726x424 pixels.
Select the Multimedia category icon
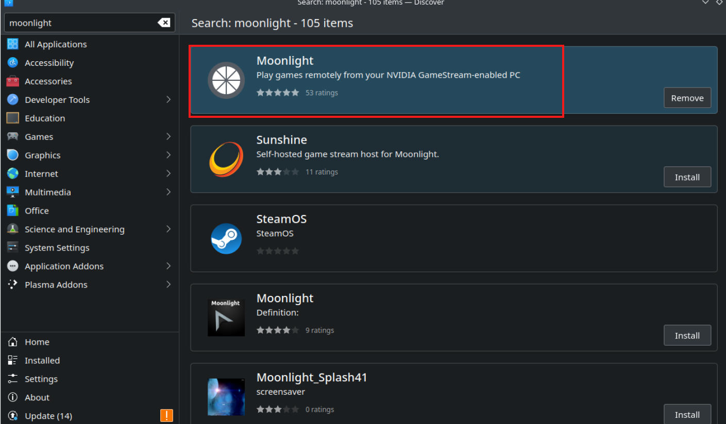click(12, 192)
